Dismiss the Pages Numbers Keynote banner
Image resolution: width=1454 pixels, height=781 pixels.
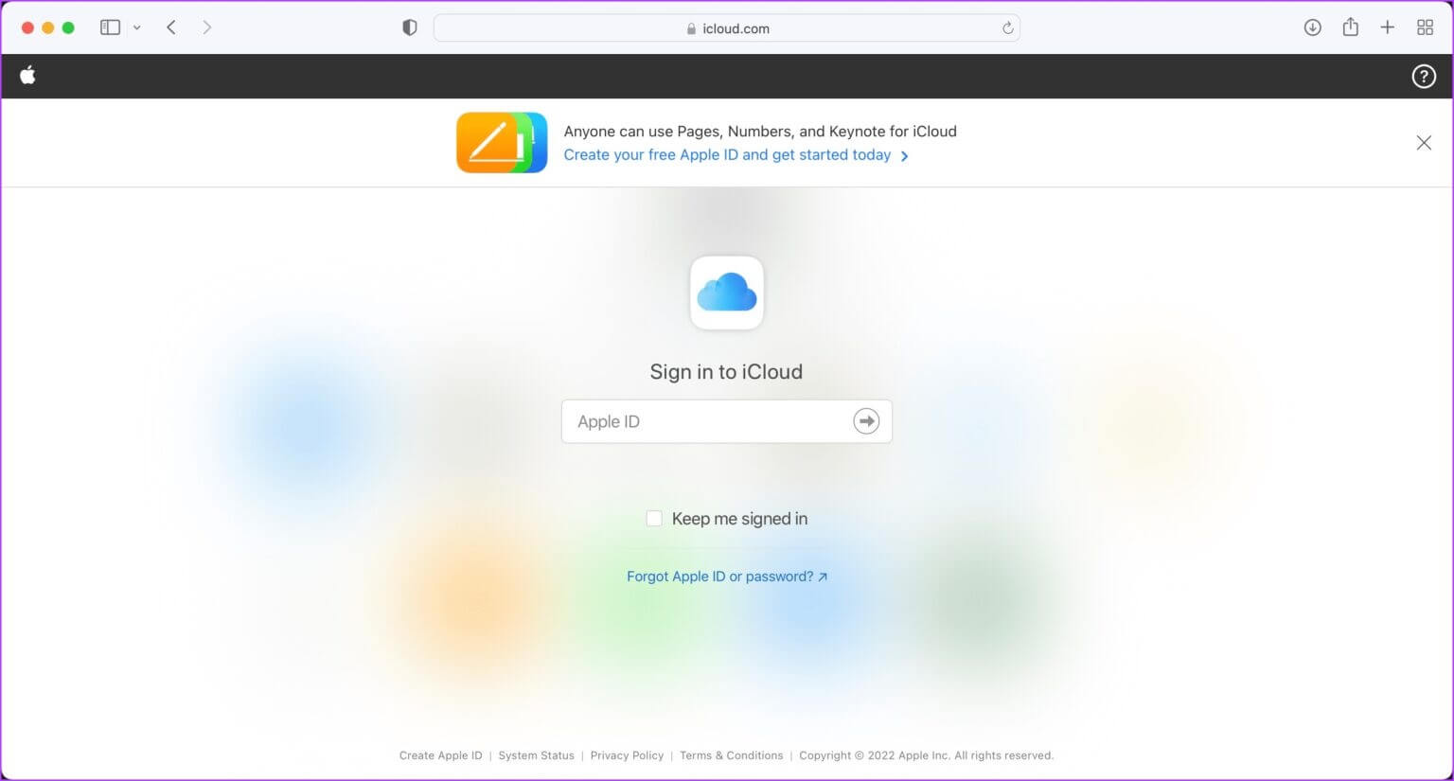click(x=1424, y=142)
